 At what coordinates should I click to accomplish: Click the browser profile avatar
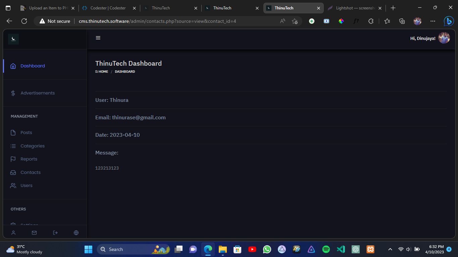[417, 21]
